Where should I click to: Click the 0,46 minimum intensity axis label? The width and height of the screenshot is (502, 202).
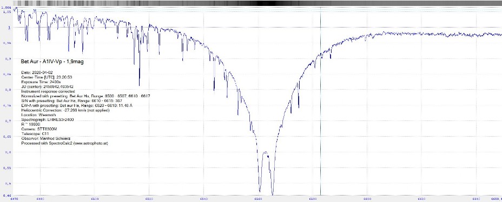pyautogui.click(x=6, y=196)
